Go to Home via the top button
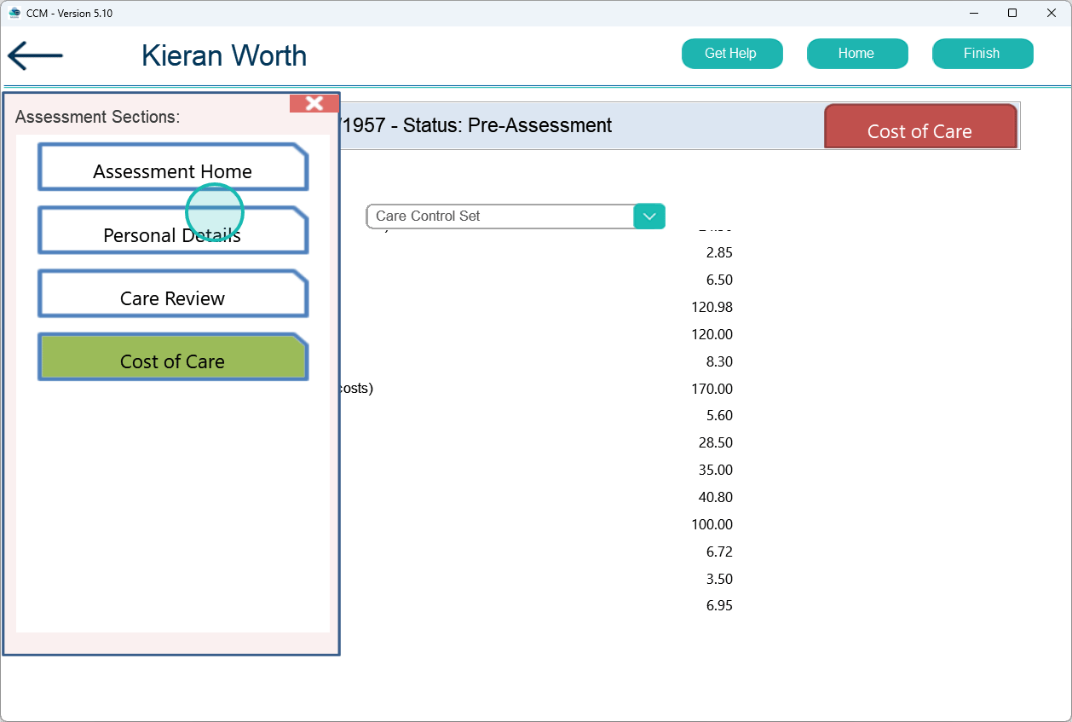This screenshot has height=722, width=1072. (856, 54)
